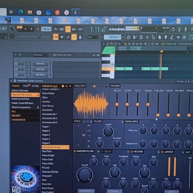Open the Piano roll view icon
193x193 pixels.
coord(135,37)
